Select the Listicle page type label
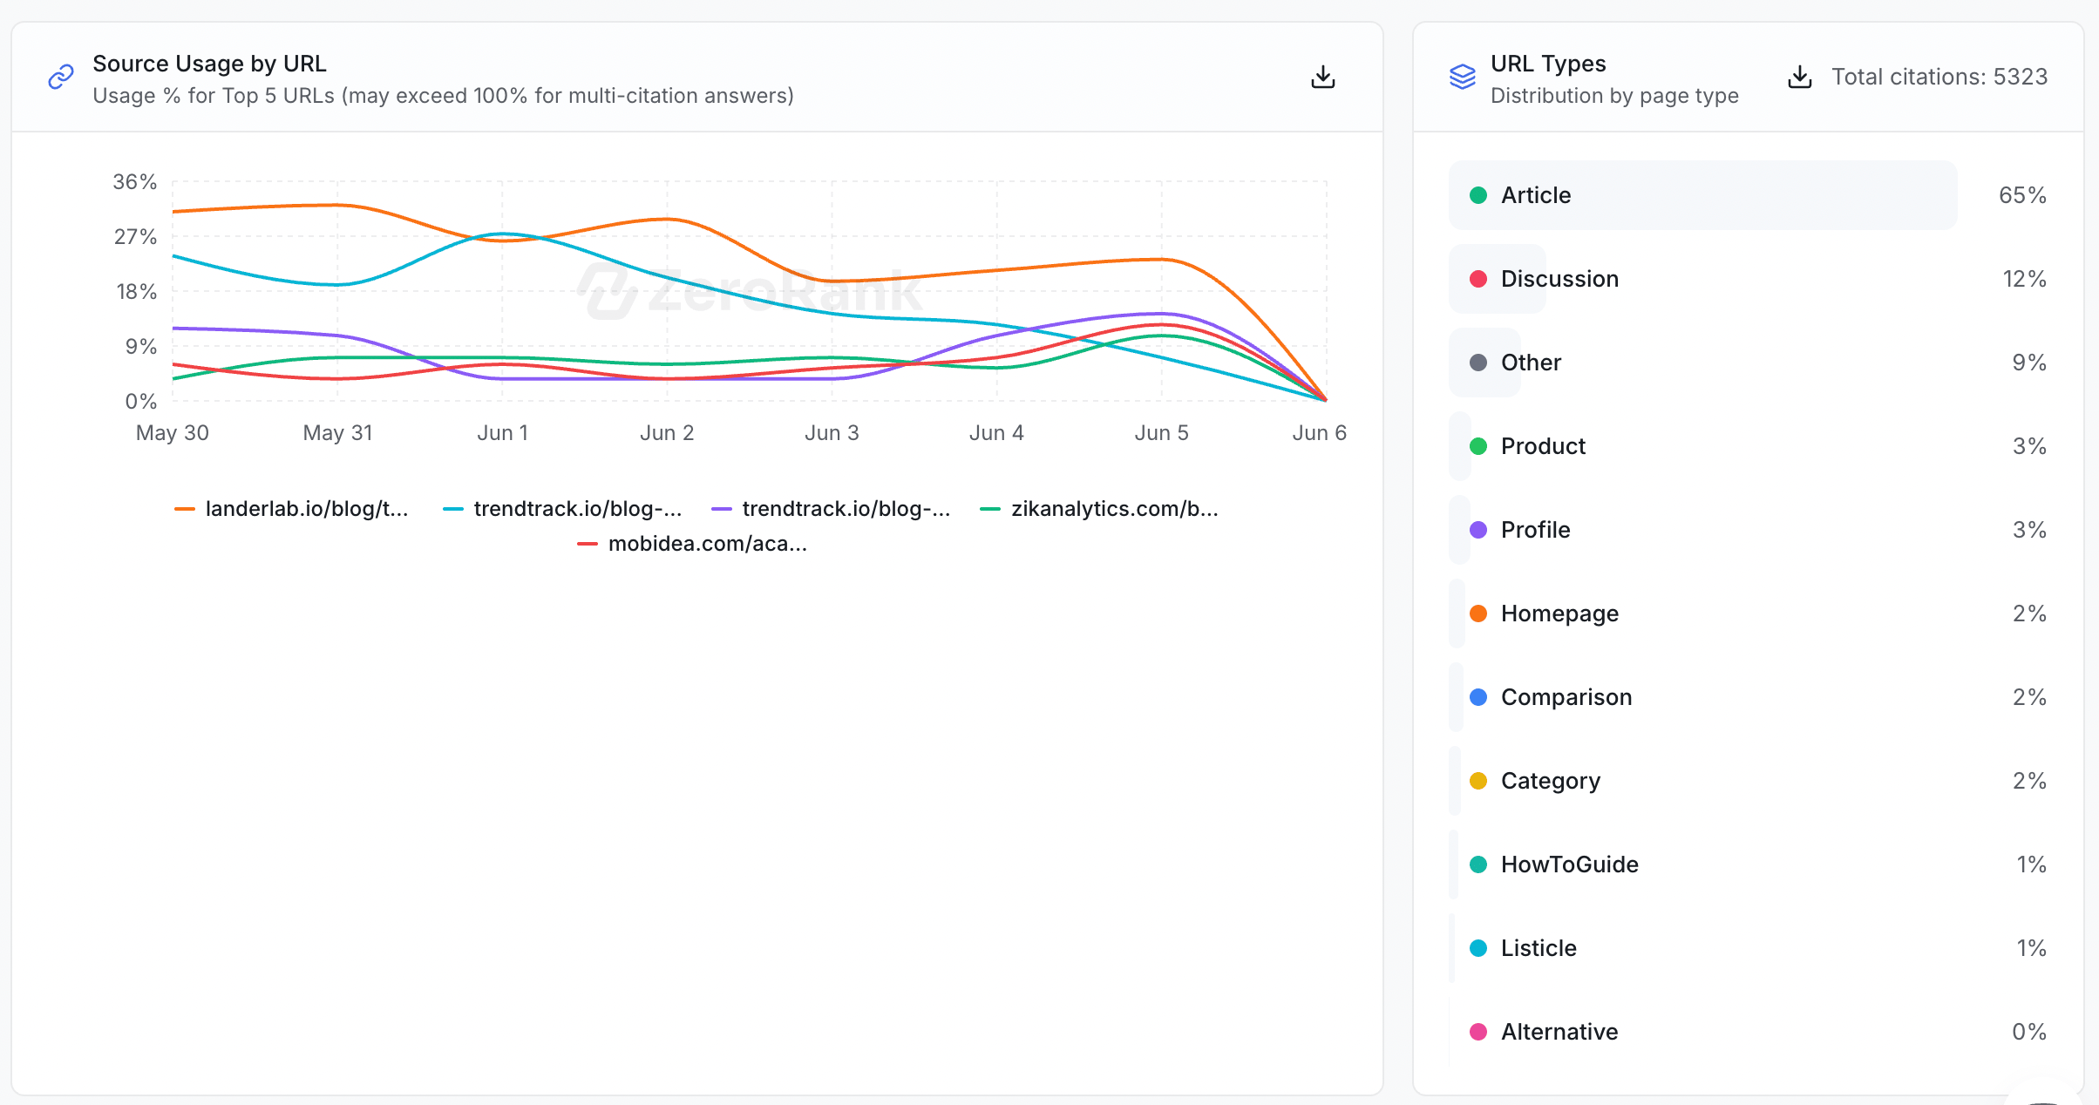 pyautogui.click(x=1539, y=948)
